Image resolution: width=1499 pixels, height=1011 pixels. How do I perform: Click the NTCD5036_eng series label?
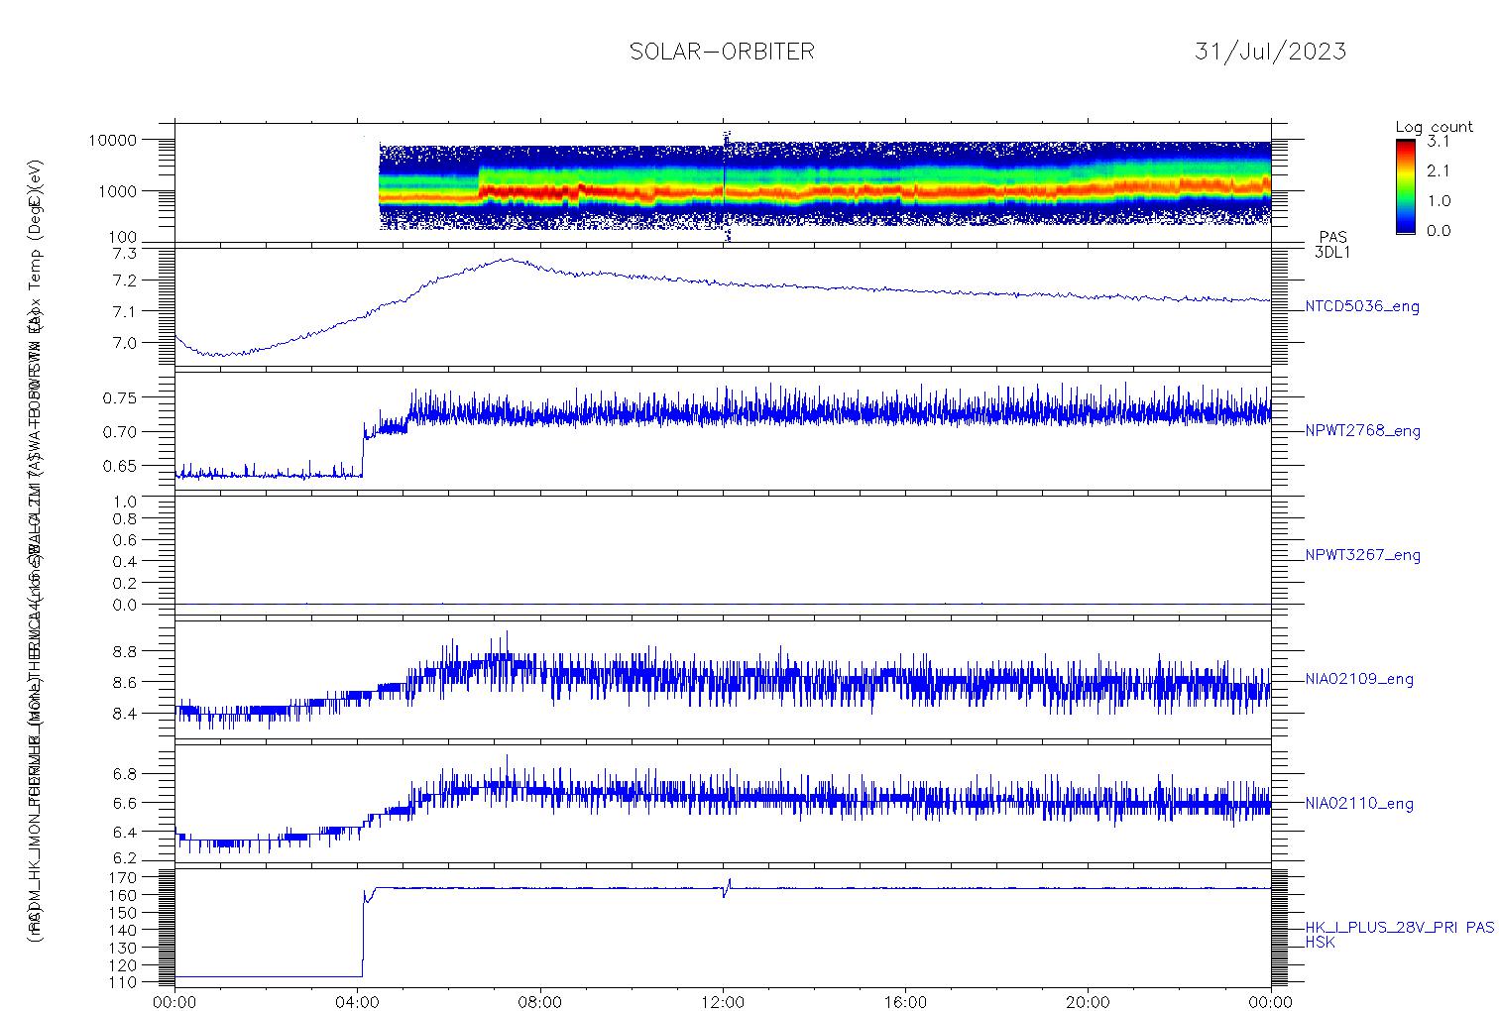tap(1362, 307)
